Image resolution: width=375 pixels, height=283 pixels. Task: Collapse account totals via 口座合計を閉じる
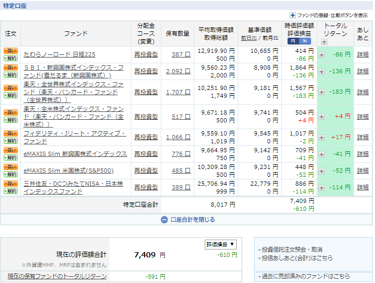(187, 220)
